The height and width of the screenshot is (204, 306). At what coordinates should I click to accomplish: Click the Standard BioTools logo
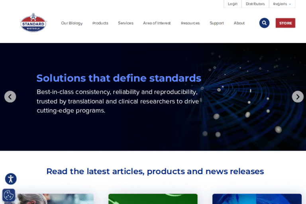33,23
